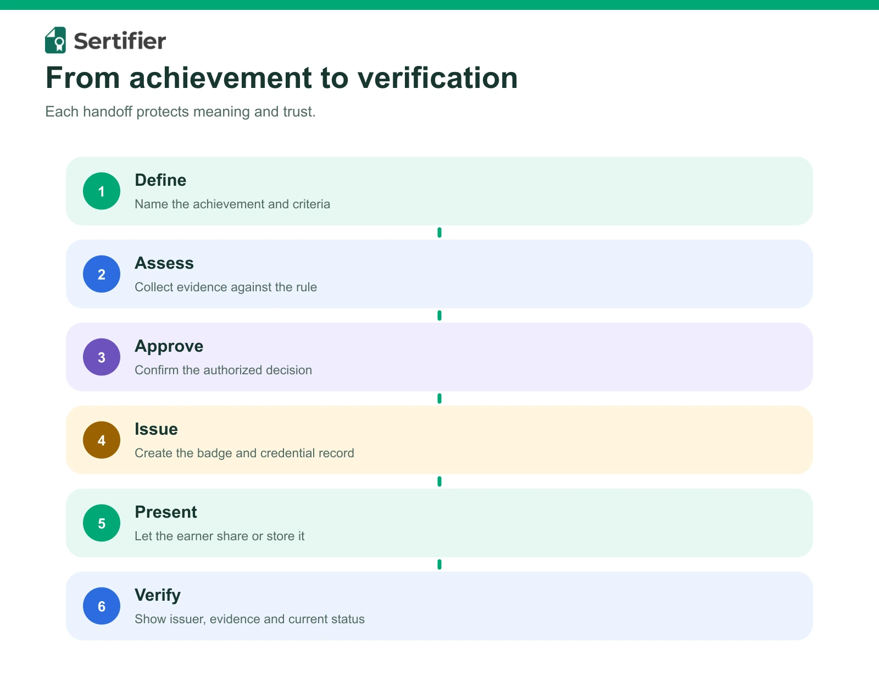Click the 'Present' step title
This screenshot has height=687, width=879.
(x=166, y=512)
